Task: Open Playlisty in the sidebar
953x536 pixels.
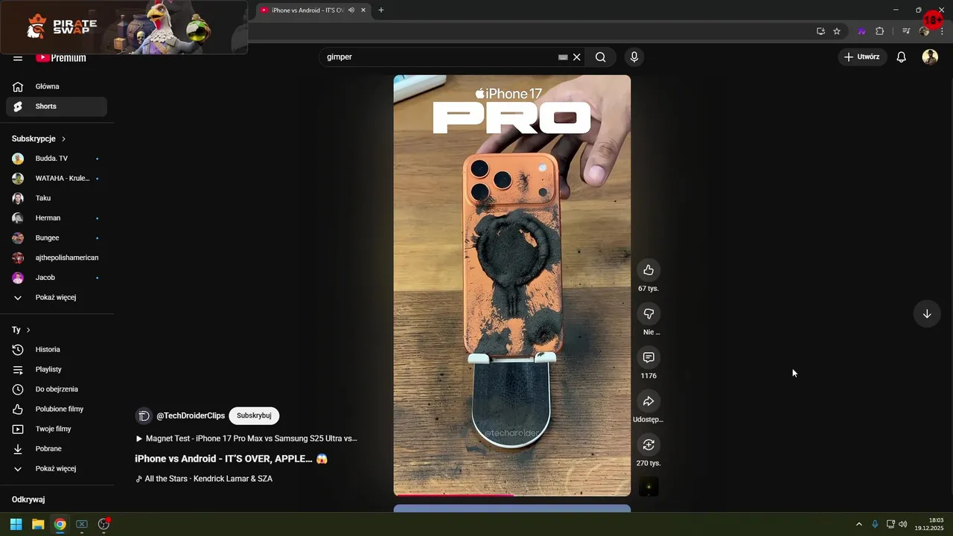Action: pos(57,369)
